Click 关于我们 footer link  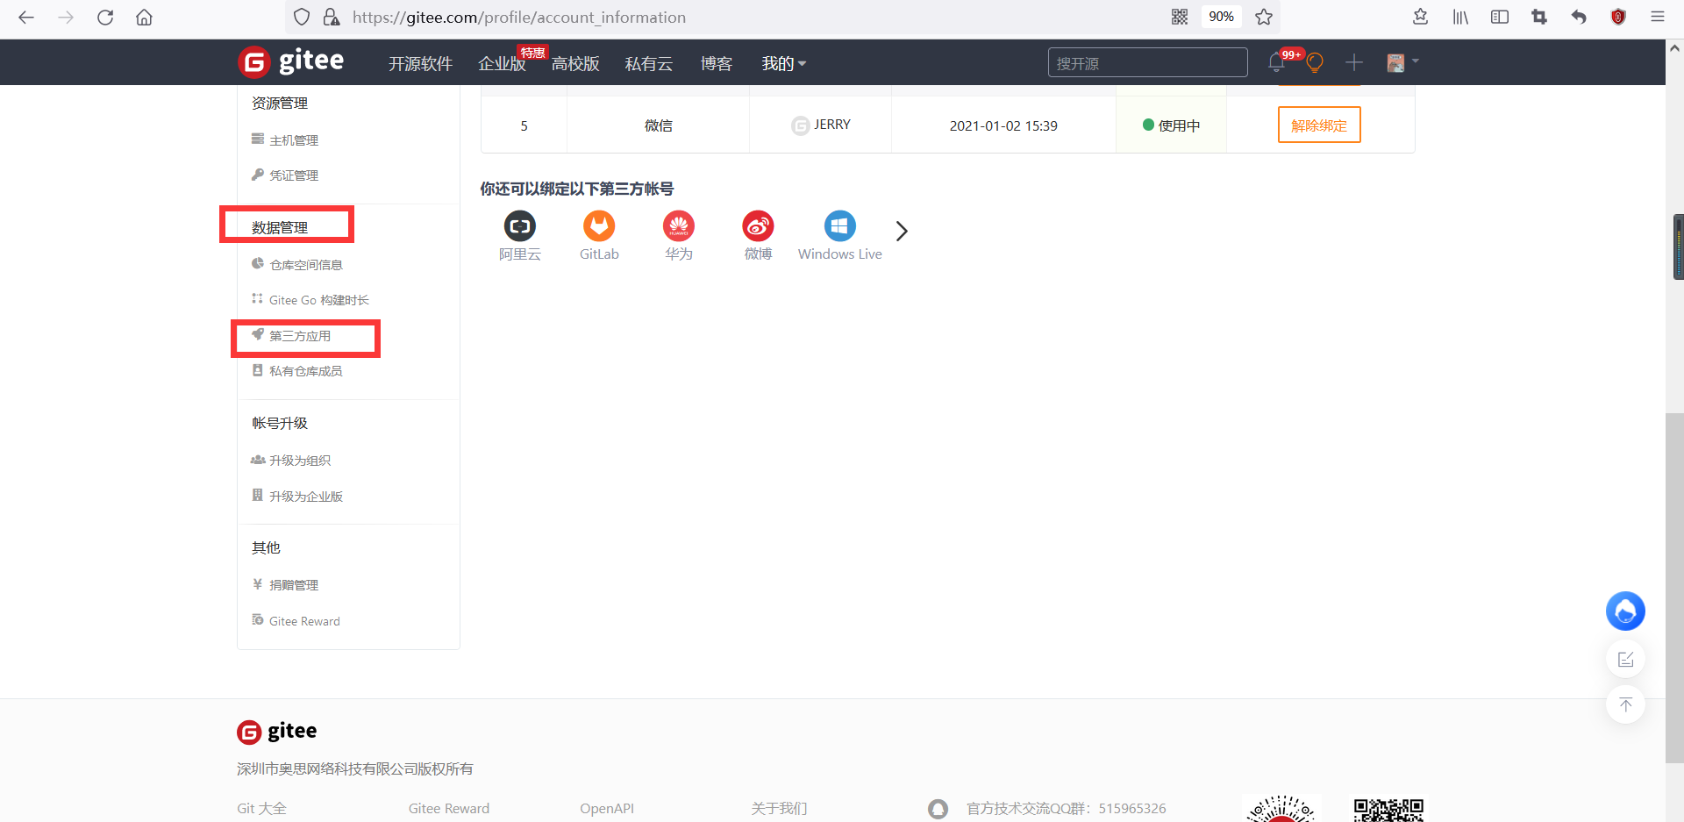779,809
